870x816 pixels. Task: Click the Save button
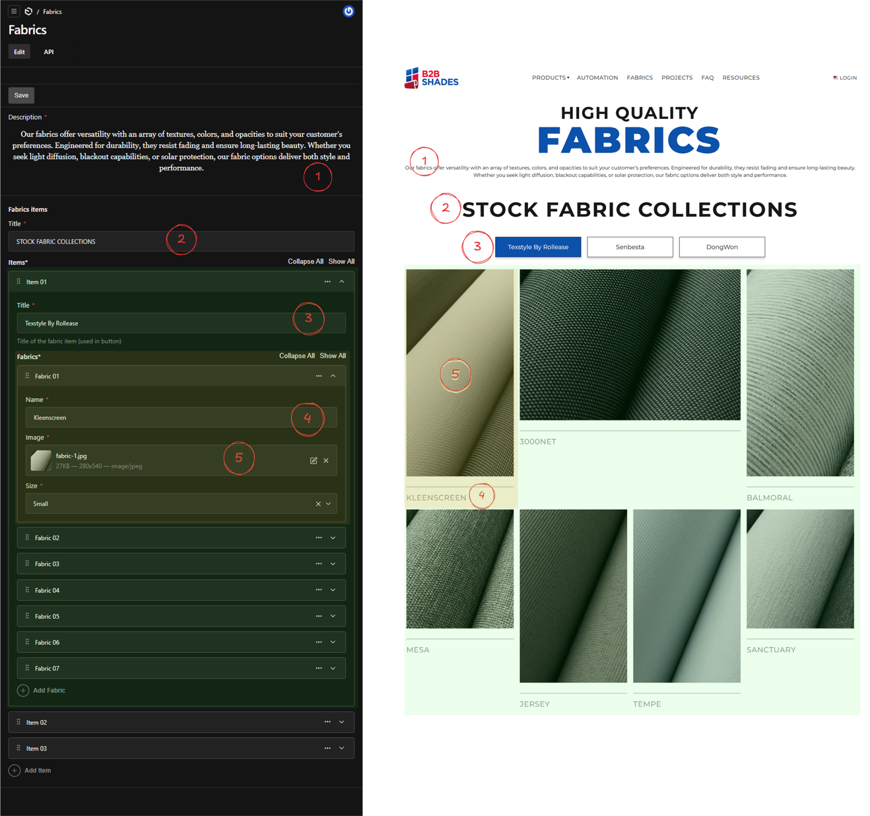tap(21, 95)
